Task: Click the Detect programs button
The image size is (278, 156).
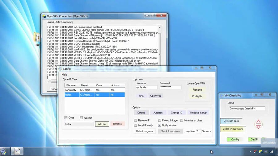Action: click(145, 131)
